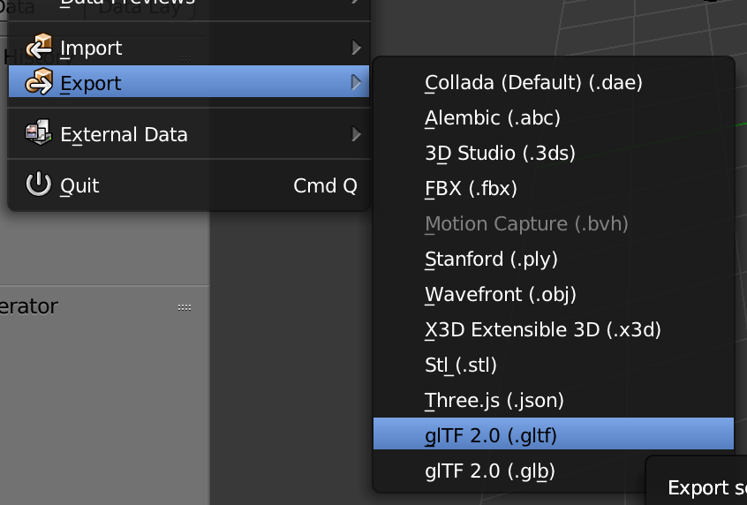Choose Collada (Default) (.dae) export
Viewport: 747px width, 505px height.
click(533, 83)
